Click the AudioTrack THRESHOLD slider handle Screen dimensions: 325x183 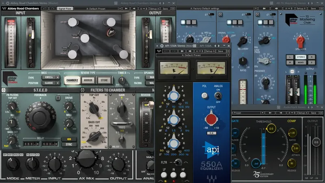click(271, 129)
